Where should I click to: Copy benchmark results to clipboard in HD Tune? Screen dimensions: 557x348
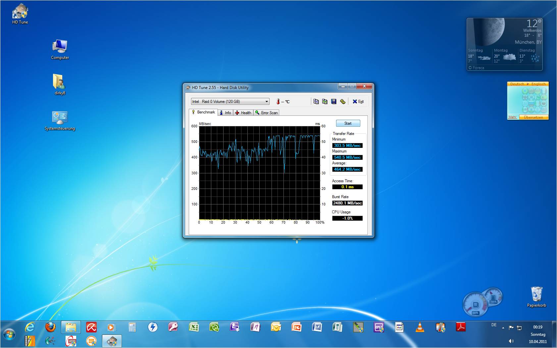pyautogui.click(x=316, y=102)
